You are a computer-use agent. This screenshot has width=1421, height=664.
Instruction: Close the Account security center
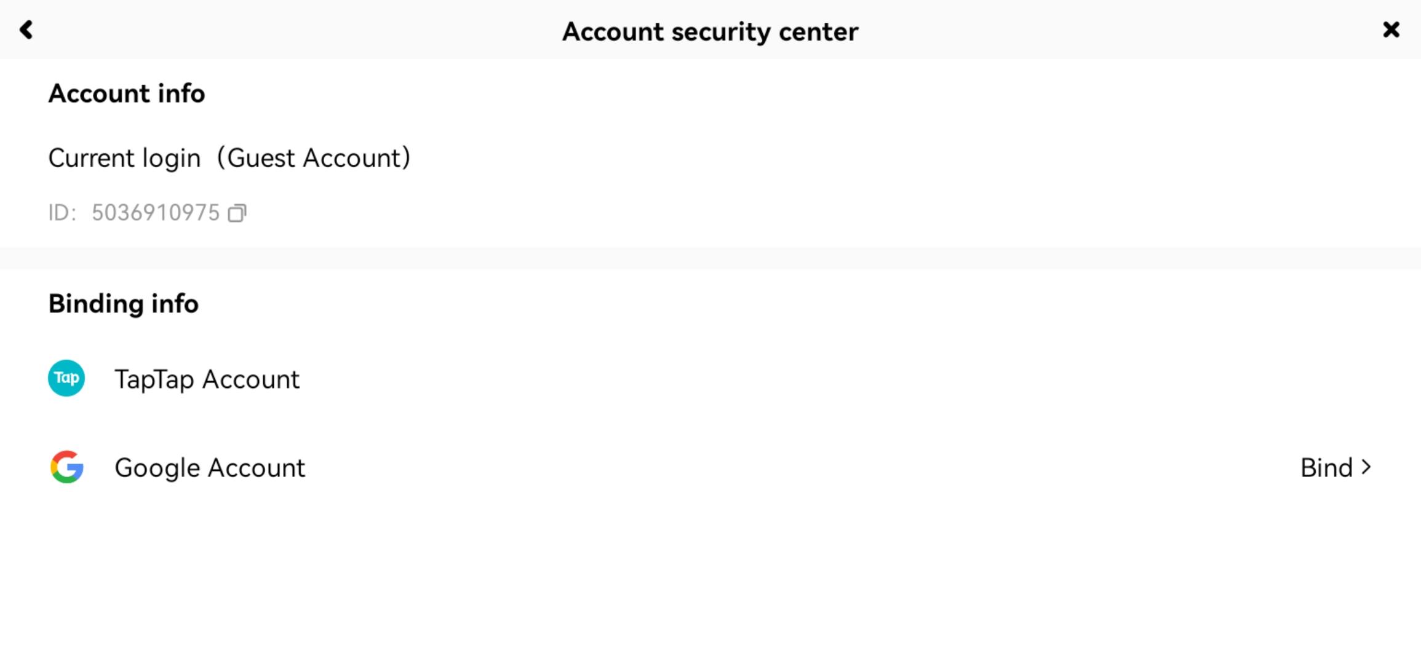(x=1391, y=30)
